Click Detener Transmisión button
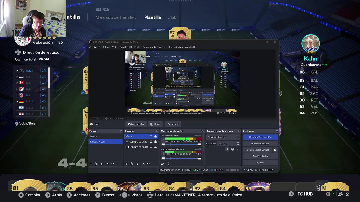The image size is (360, 202). click(260, 137)
